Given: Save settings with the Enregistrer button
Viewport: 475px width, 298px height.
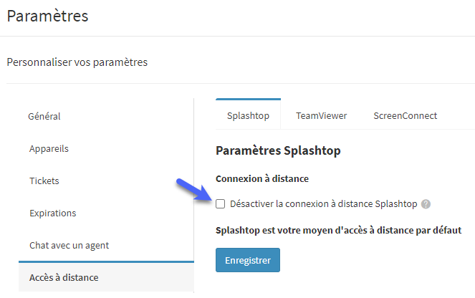Looking at the screenshot, I should pos(248,260).
